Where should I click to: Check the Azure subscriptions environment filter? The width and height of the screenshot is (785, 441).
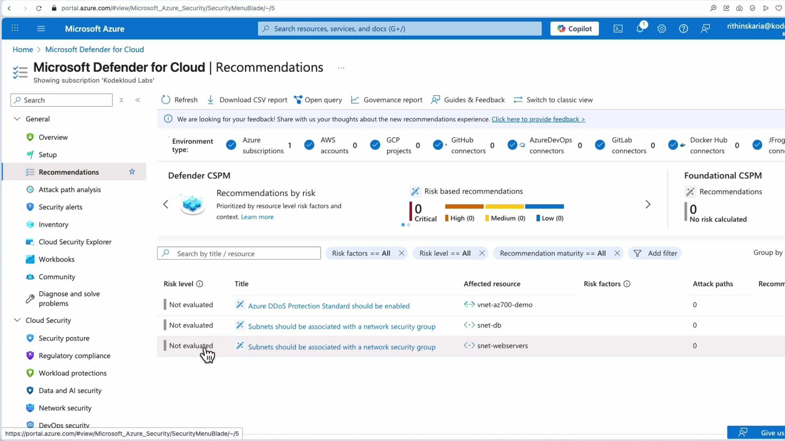[x=231, y=145]
